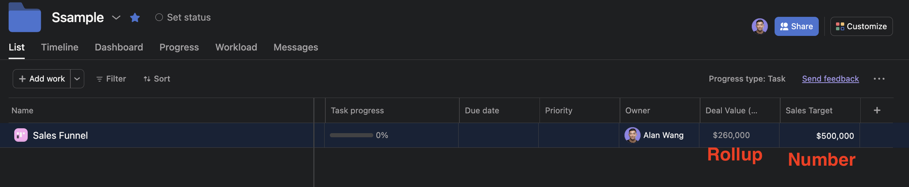Click the blue portfolio folder icon
Screen dimensions: 909x187
pyautogui.click(x=25, y=18)
